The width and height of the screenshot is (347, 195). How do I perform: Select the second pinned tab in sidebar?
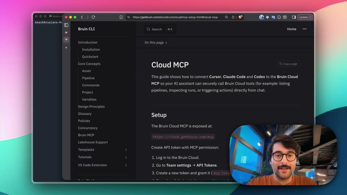pos(66,40)
